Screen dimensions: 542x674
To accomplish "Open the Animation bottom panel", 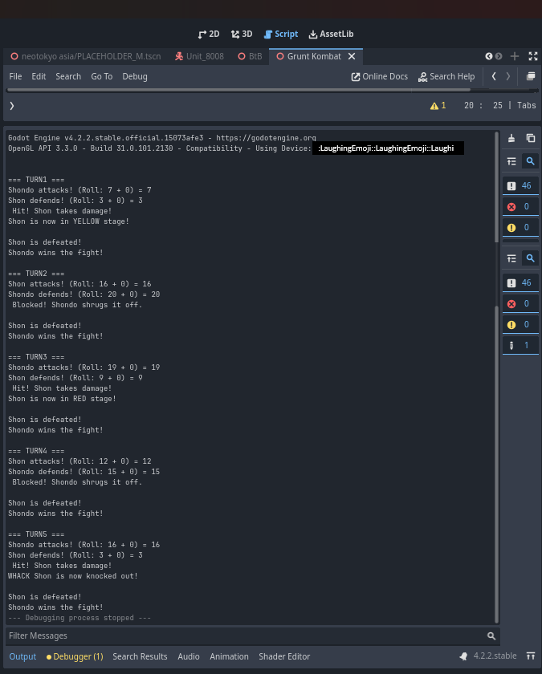I will (x=229, y=656).
